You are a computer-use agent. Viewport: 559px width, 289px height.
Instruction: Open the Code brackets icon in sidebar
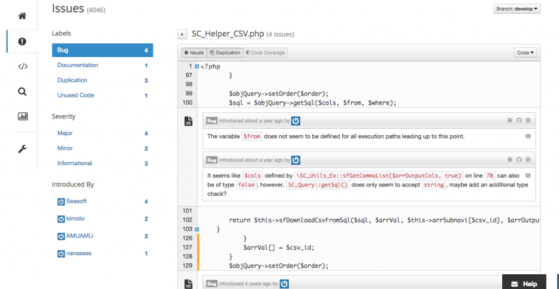coord(22,66)
